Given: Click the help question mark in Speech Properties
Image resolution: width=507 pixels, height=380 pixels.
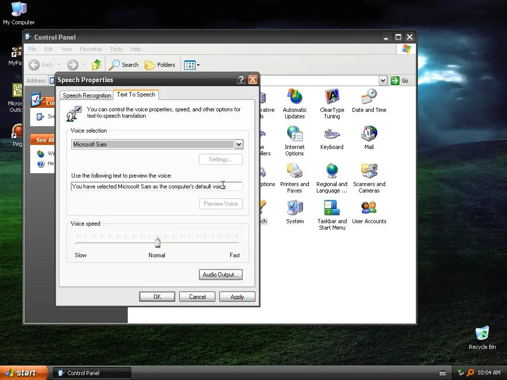Looking at the screenshot, I should point(241,80).
